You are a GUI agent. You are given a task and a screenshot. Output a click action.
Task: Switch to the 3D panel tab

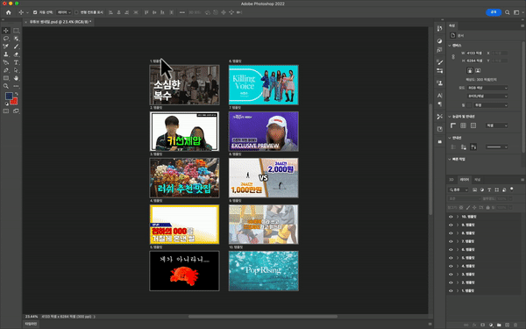(x=451, y=180)
